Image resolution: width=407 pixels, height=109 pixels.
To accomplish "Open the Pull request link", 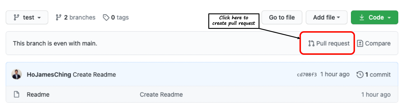I will (329, 43).
